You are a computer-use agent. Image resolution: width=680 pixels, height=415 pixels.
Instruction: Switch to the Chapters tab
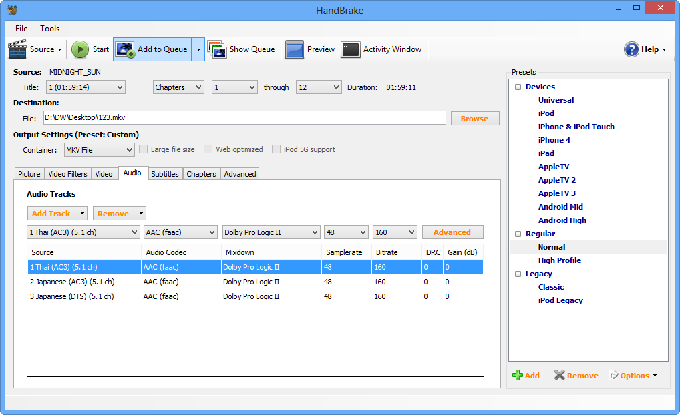point(201,174)
